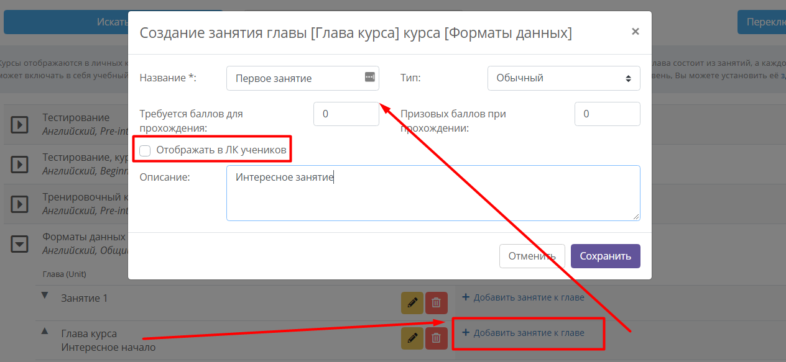
Task: Click the blue Перекл... button at top right
Action: coord(762,22)
